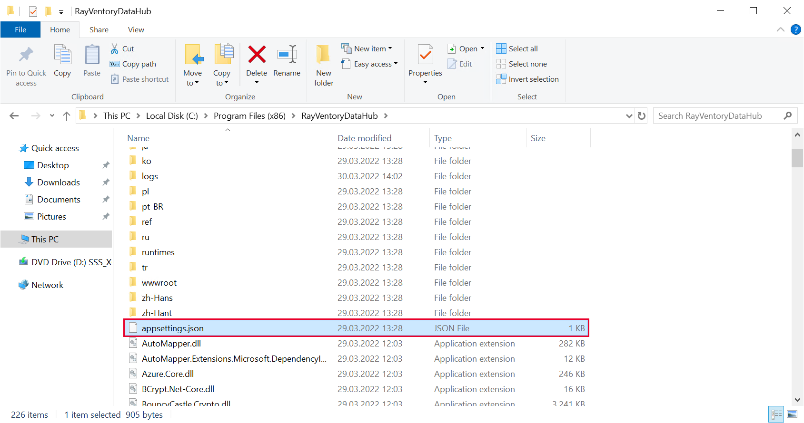Switch to large icons view mode
Screen dimensions: 804x423
792,414
